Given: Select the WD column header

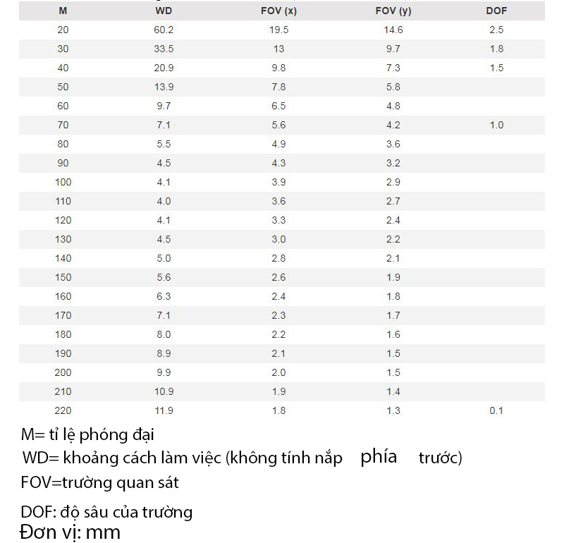Looking at the screenshot, I should (164, 11).
